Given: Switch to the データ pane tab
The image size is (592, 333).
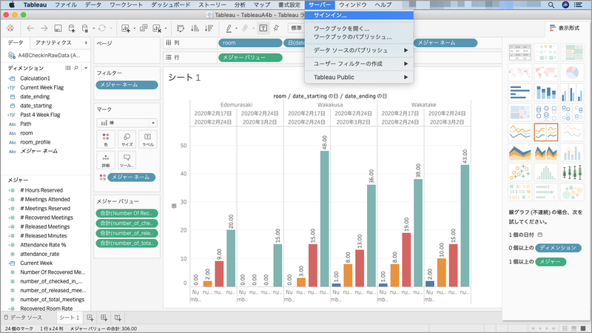Looking at the screenshot, I should tap(16, 43).
